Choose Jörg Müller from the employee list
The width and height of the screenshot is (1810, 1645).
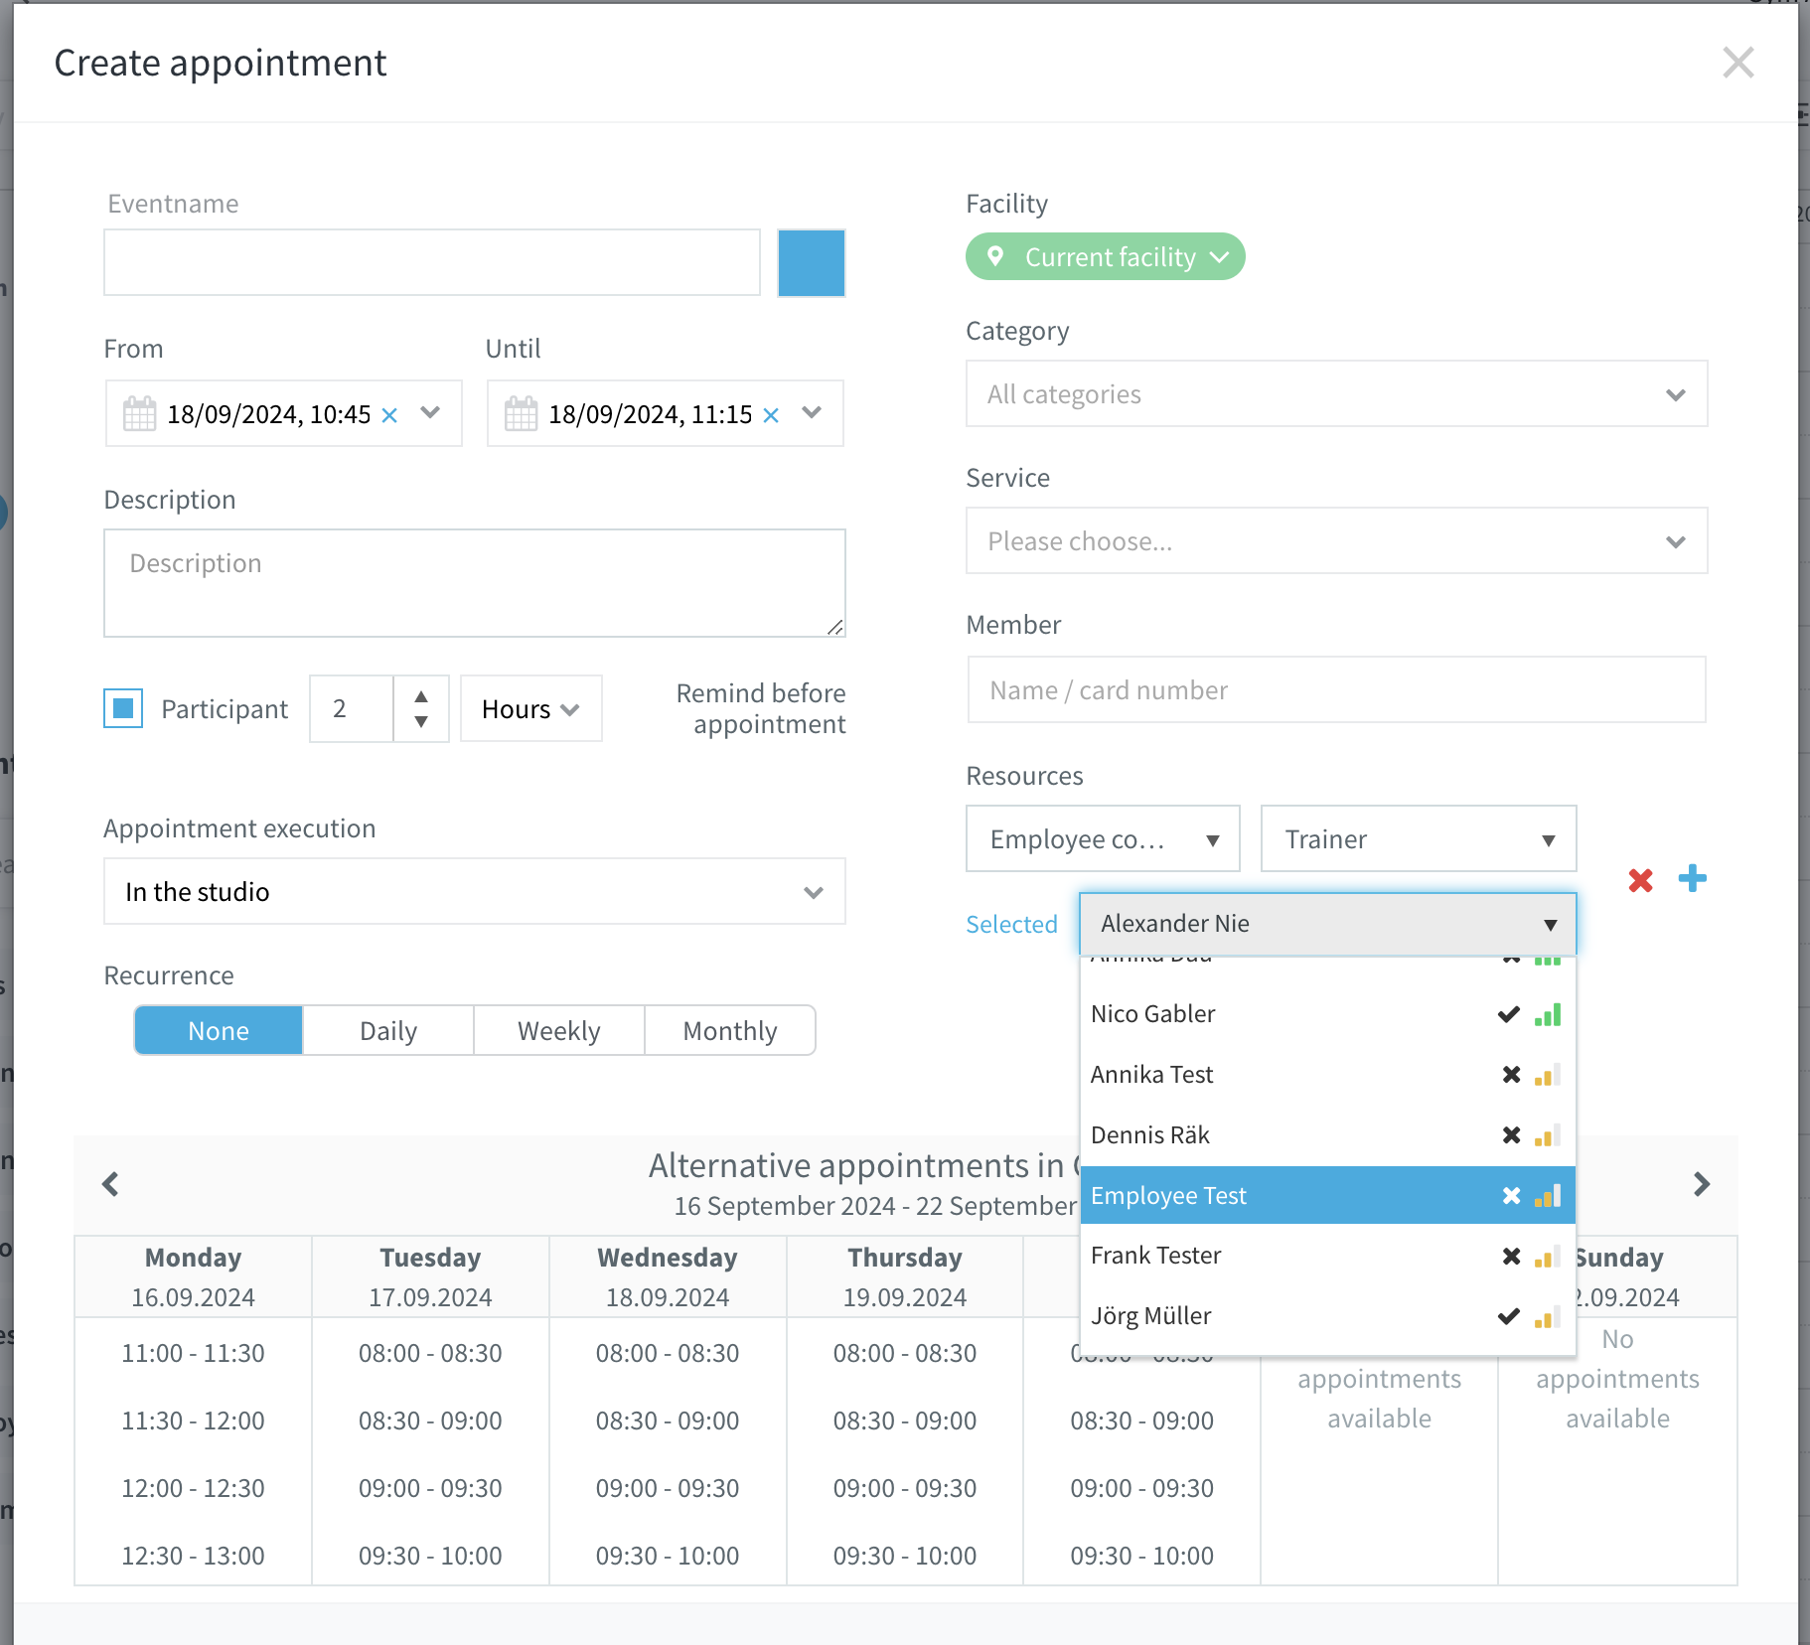coord(1327,1316)
